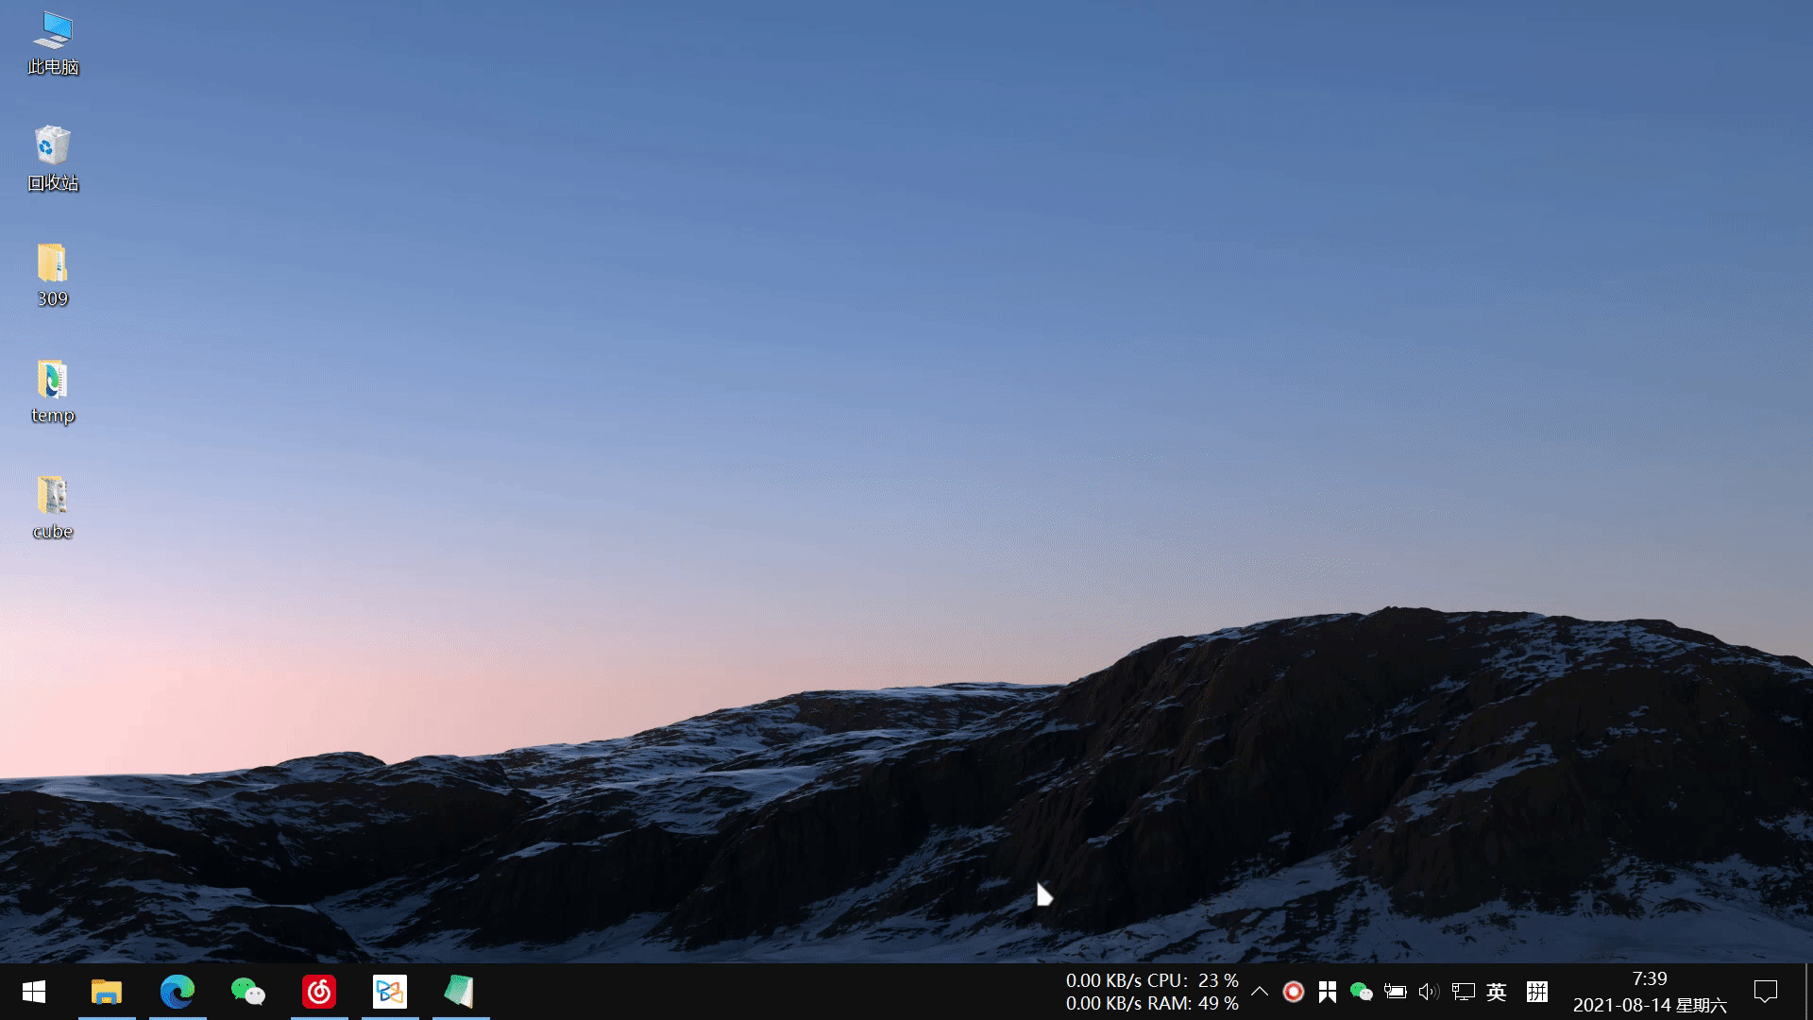
Task: Open the green notepad taskbar app
Action: click(461, 992)
